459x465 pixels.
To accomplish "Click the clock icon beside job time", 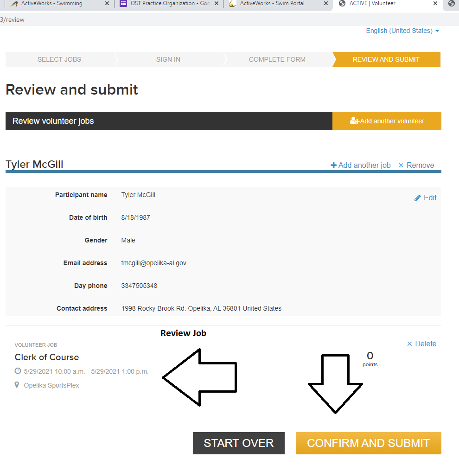I will 18,371.
